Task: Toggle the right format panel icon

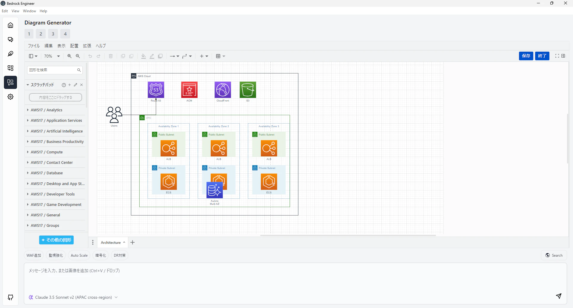Action: coord(563,56)
